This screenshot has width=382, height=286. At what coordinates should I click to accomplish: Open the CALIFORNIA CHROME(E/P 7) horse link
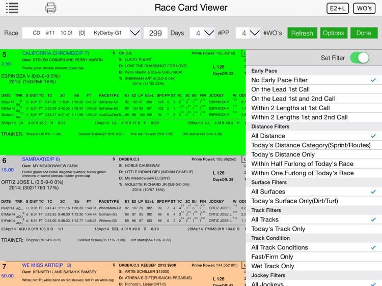(x=56, y=53)
